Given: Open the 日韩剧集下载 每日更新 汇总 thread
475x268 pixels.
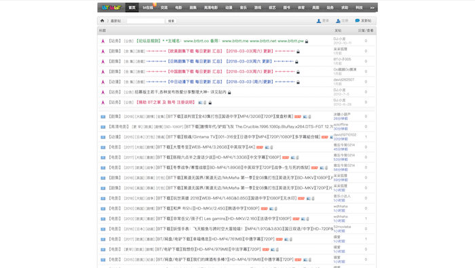Looking at the screenshot, I should point(220,62).
